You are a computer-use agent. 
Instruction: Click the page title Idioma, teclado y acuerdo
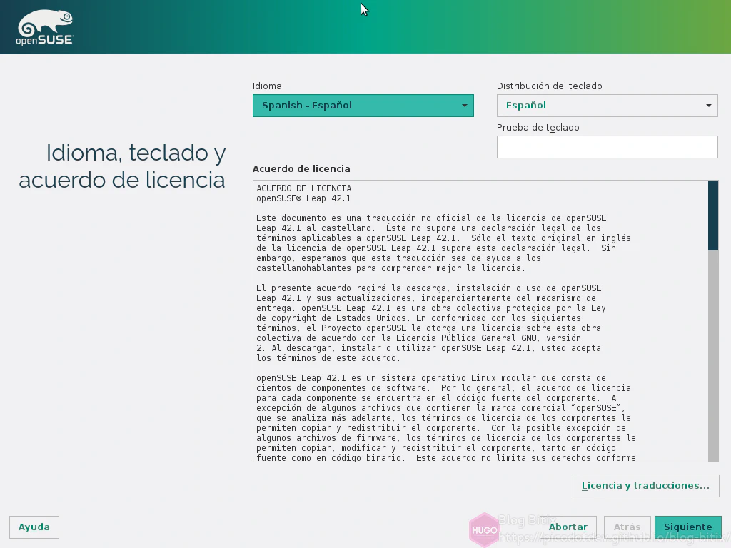tap(123, 166)
